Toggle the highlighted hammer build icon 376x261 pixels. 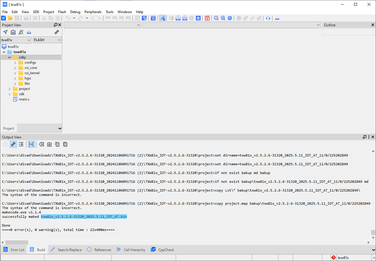[163, 18]
